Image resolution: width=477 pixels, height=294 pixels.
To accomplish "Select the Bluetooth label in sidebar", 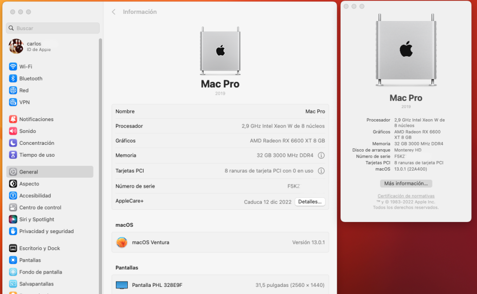I will [31, 78].
